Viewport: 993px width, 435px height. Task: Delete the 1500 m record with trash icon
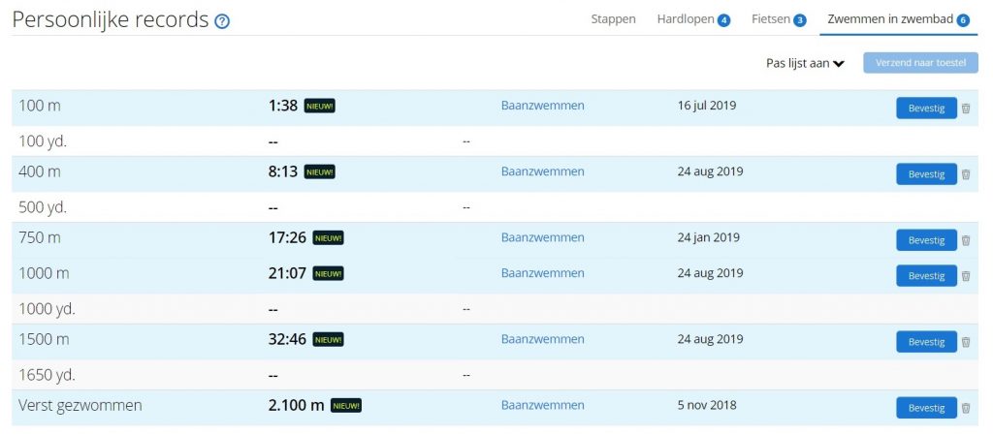966,342
